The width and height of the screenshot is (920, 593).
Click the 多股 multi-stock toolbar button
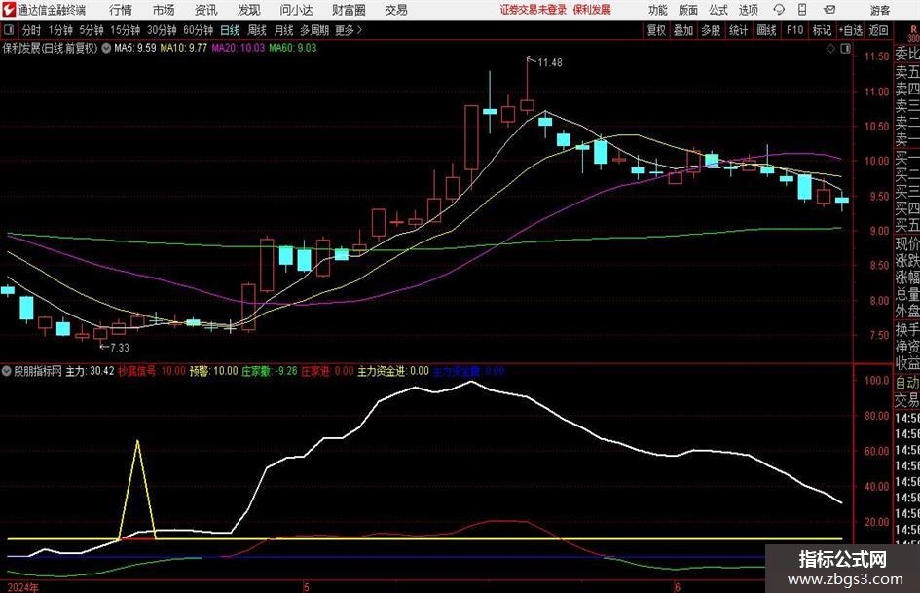711,30
